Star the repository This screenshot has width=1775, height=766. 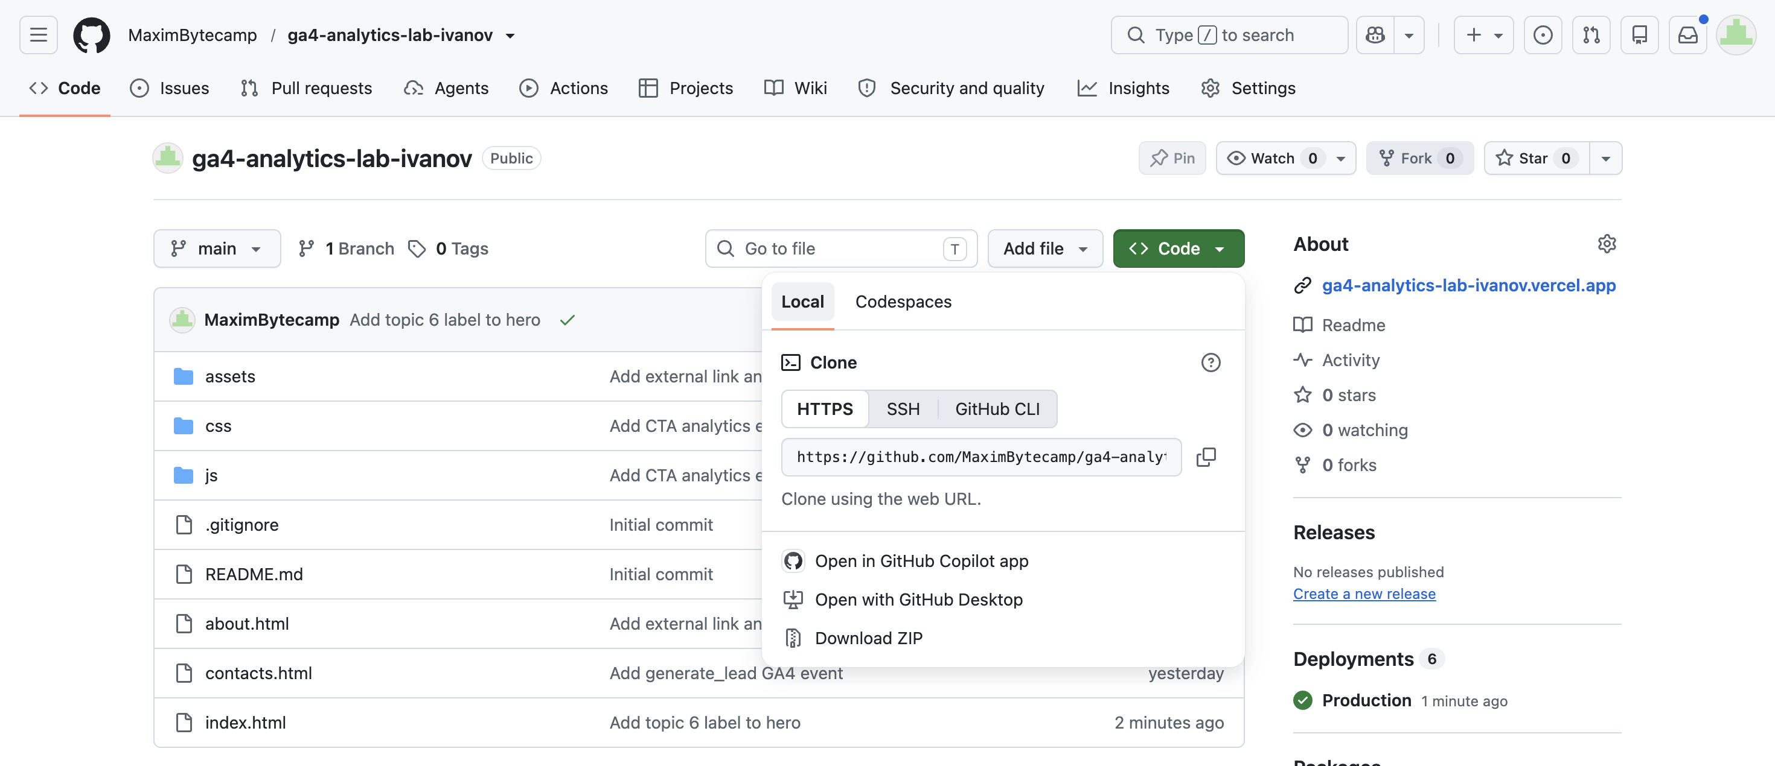point(1537,158)
